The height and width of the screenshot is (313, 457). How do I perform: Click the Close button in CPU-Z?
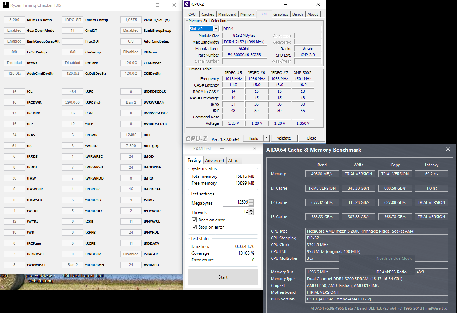pos(311,138)
